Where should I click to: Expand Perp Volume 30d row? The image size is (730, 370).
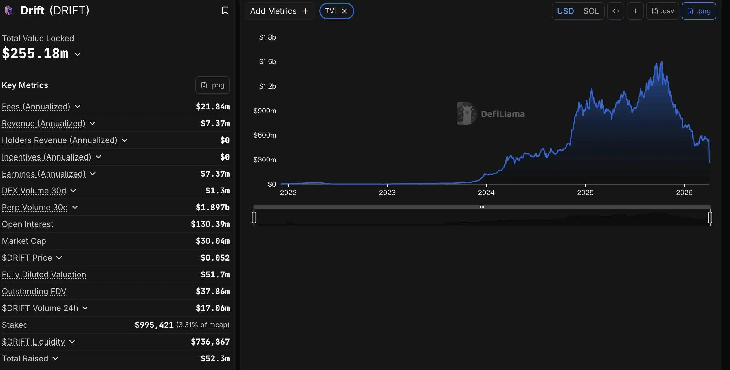point(75,207)
